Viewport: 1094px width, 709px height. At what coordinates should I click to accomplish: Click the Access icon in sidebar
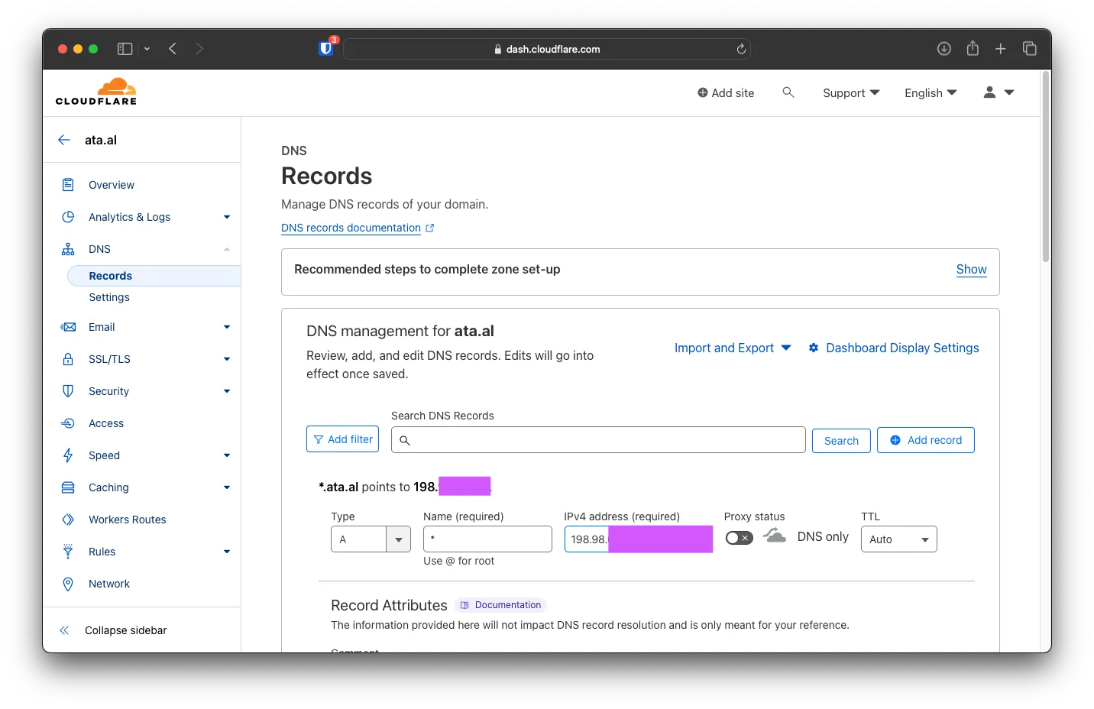tap(68, 423)
